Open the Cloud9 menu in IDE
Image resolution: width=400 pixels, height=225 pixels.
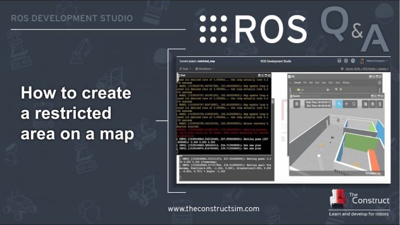coord(297,83)
